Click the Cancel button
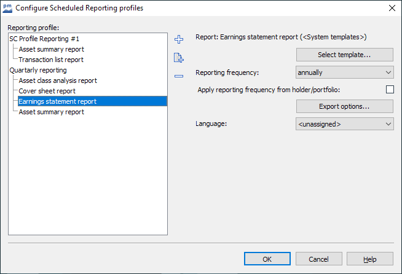Screen dimensions: 402x274 click(x=318, y=259)
